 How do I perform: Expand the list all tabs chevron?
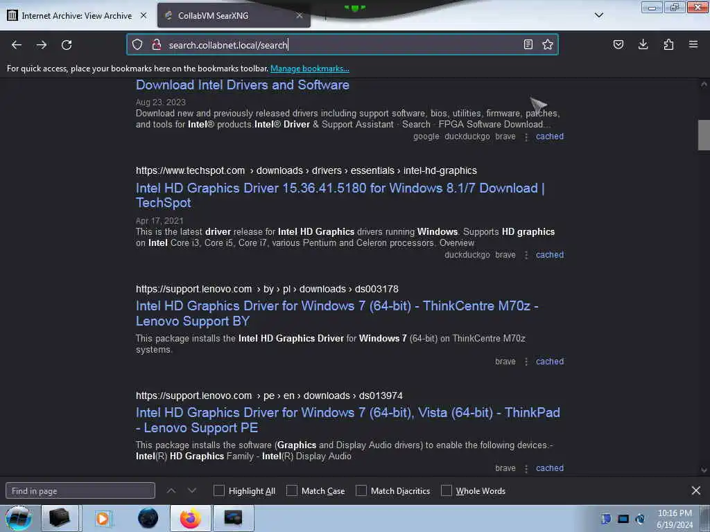point(598,15)
